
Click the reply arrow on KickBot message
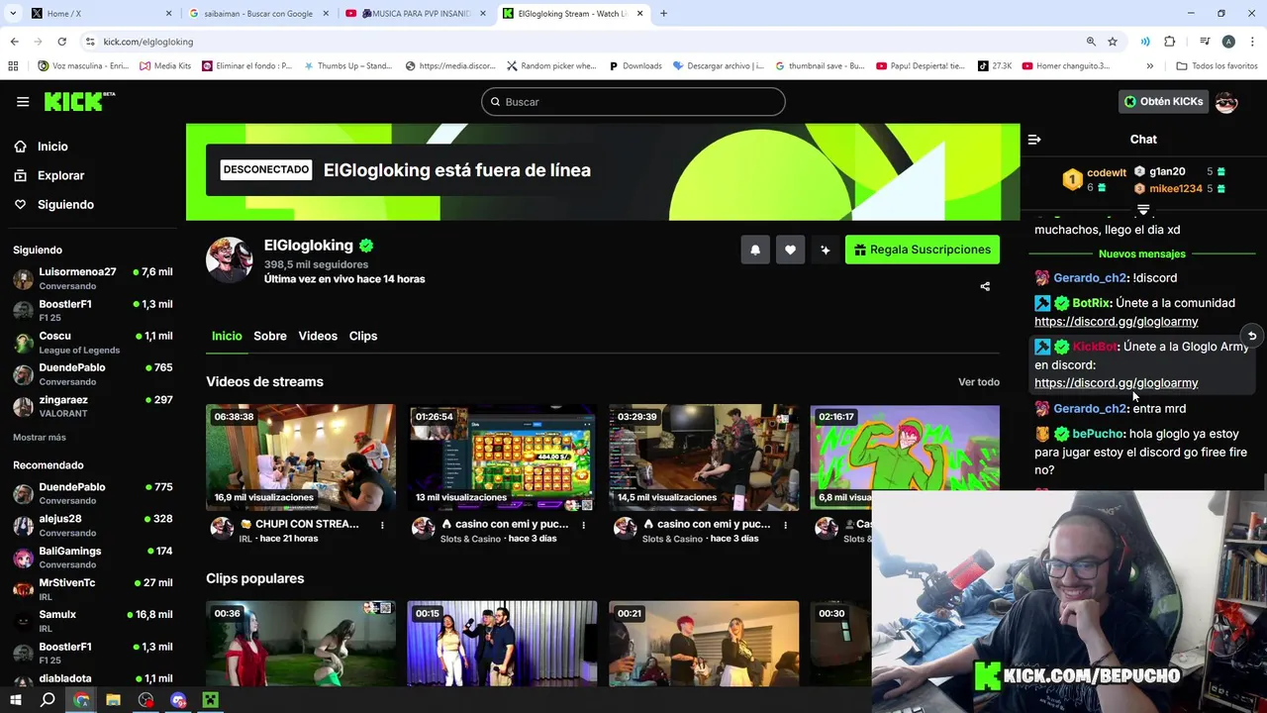pyautogui.click(x=1252, y=337)
